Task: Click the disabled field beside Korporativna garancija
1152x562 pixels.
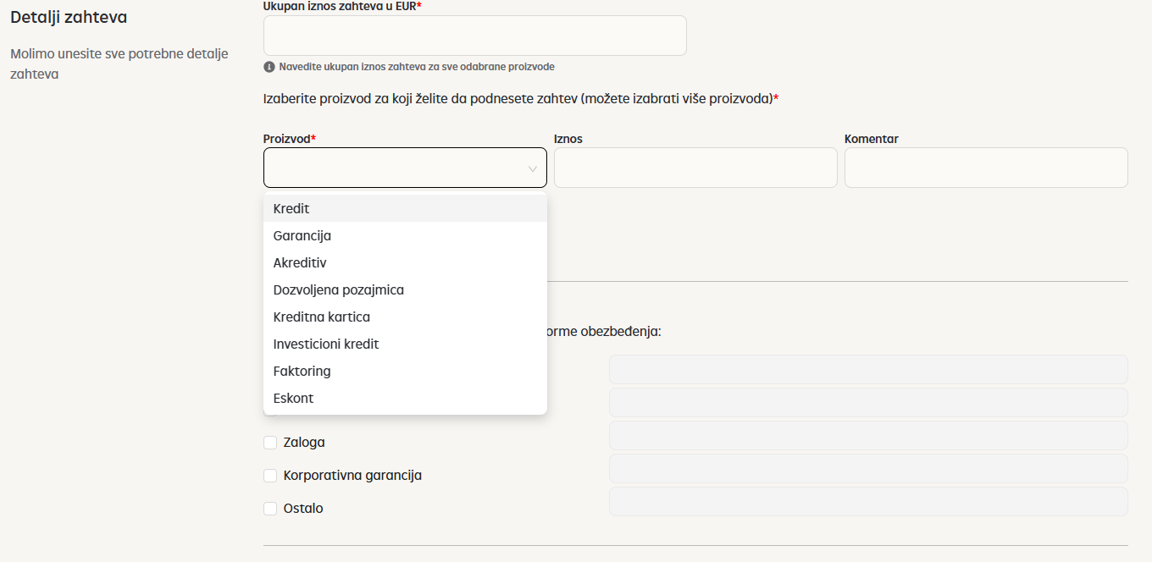Action: [868, 468]
